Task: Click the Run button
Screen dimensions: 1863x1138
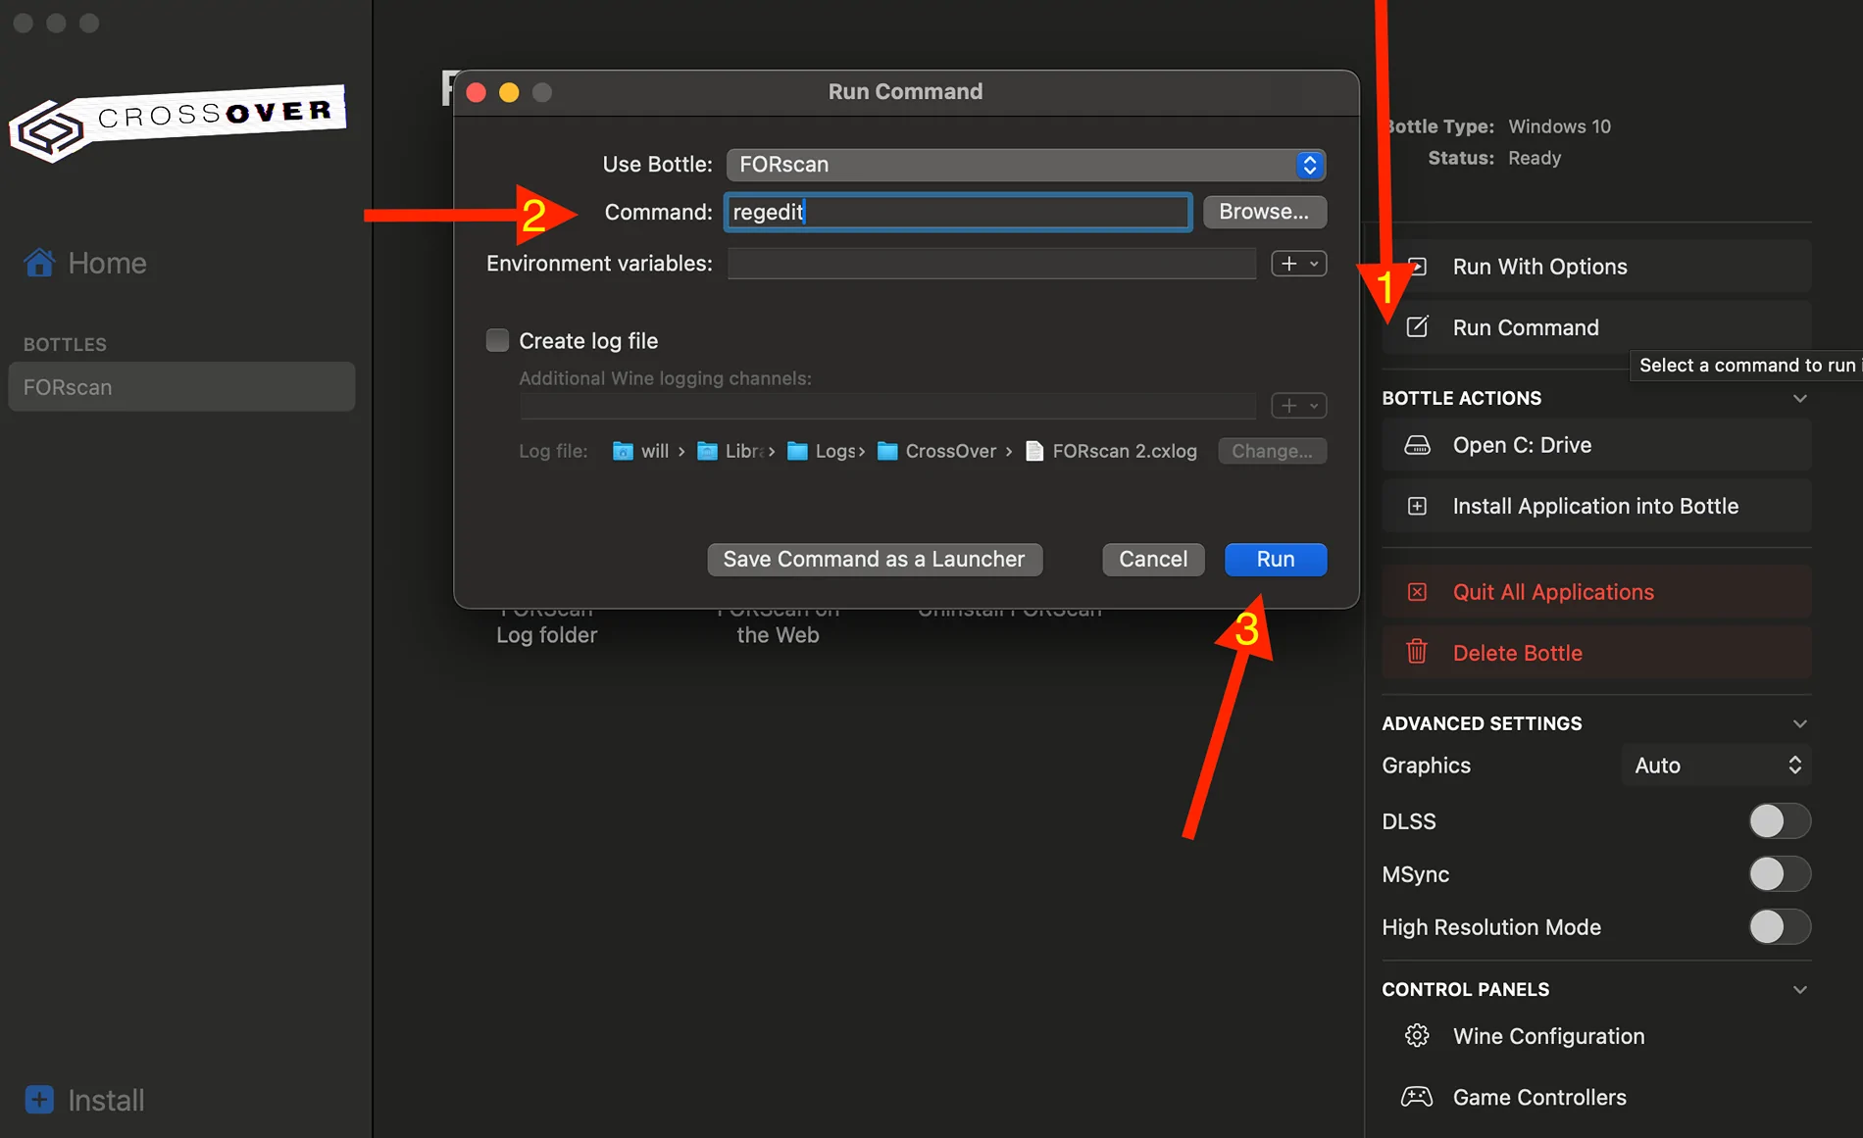Action: (1276, 560)
